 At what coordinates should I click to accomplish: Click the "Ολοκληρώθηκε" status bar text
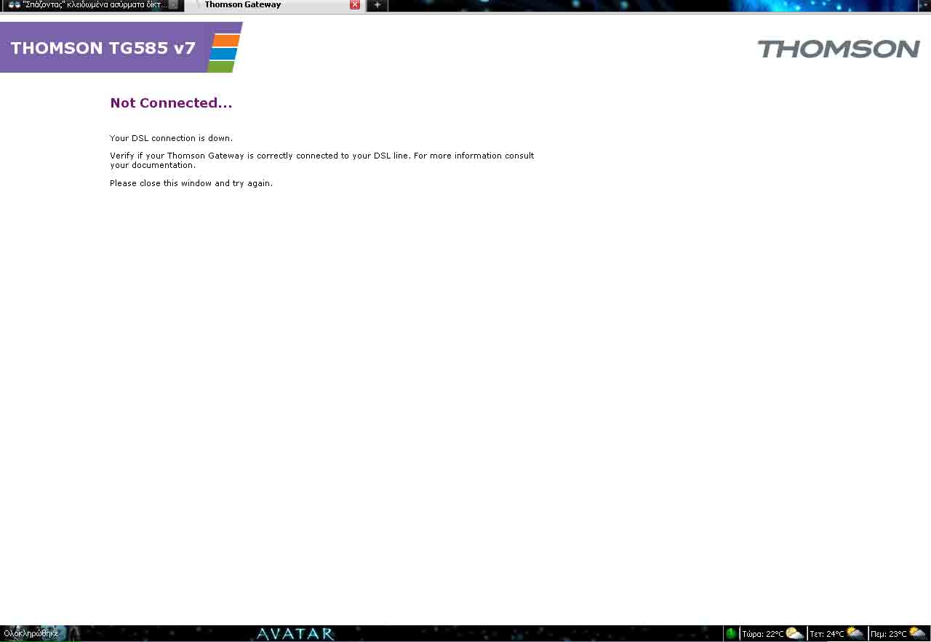[31, 633]
